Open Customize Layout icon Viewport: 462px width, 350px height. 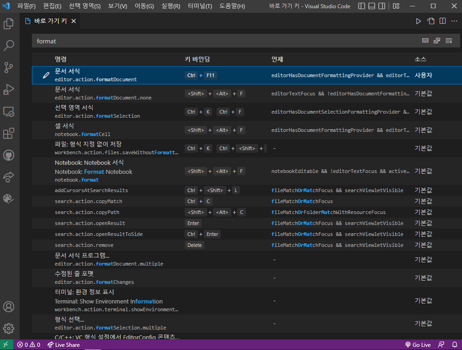tap(396, 6)
